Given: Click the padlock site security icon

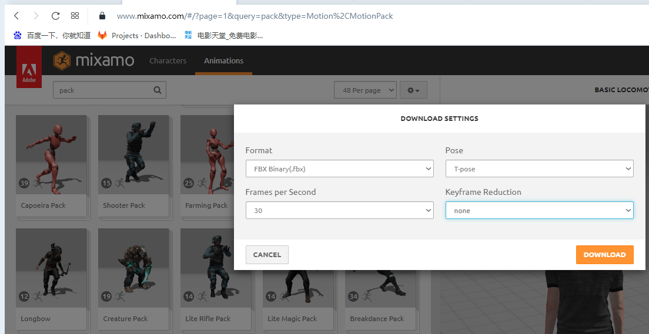Looking at the screenshot, I should [102, 16].
